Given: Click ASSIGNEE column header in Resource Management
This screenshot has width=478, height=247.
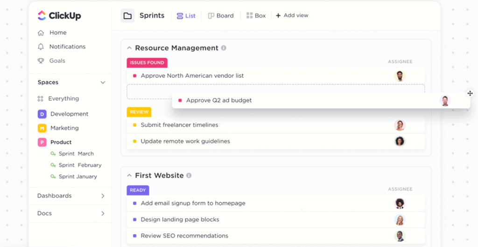Looking at the screenshot, I should (400, 62).
